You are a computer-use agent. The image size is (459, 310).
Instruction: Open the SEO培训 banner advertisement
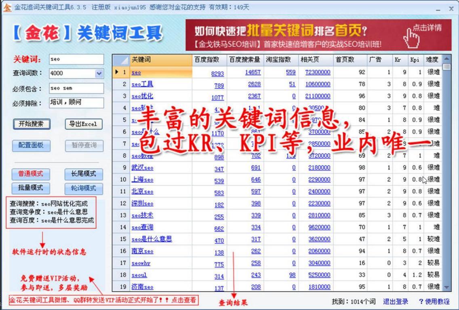pos(318,35)
